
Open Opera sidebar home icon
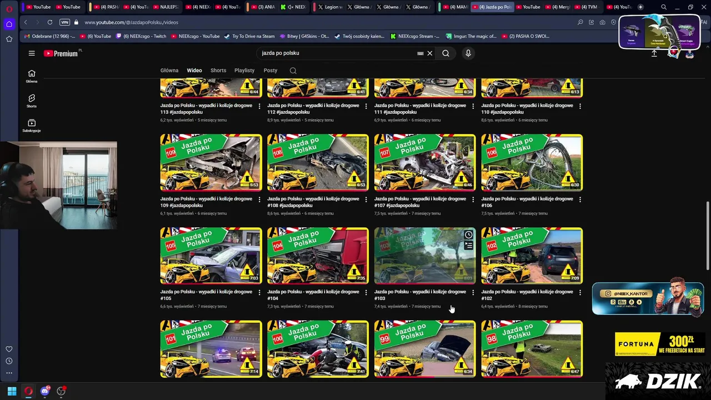click(9, 24)
